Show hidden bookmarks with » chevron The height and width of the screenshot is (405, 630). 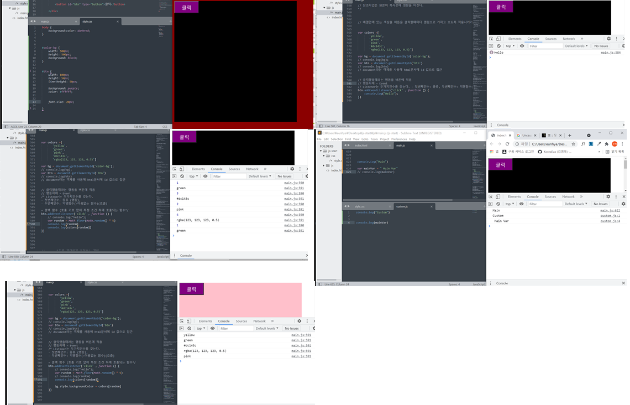tap(599, 152)
